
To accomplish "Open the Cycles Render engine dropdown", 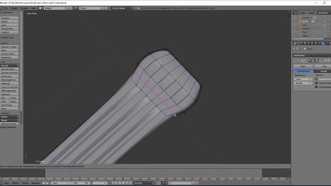I will tap(122, 8).
